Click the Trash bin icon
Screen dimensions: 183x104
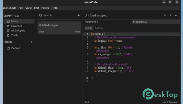(x=8, y=35)
